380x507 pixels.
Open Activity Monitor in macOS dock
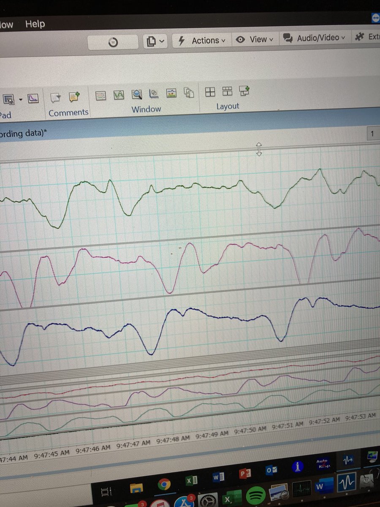pos(301,488)
